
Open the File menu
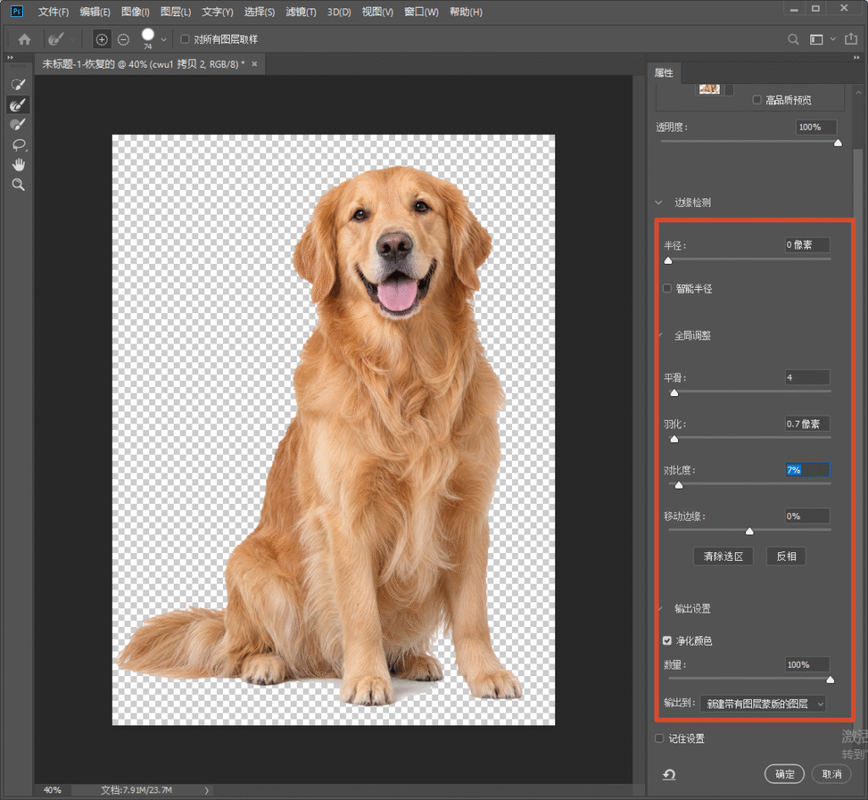click(x=53, y=12)
